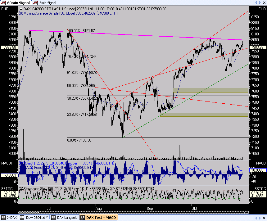
Task: Click the Okt label on time axis
Action: point(194,208)
